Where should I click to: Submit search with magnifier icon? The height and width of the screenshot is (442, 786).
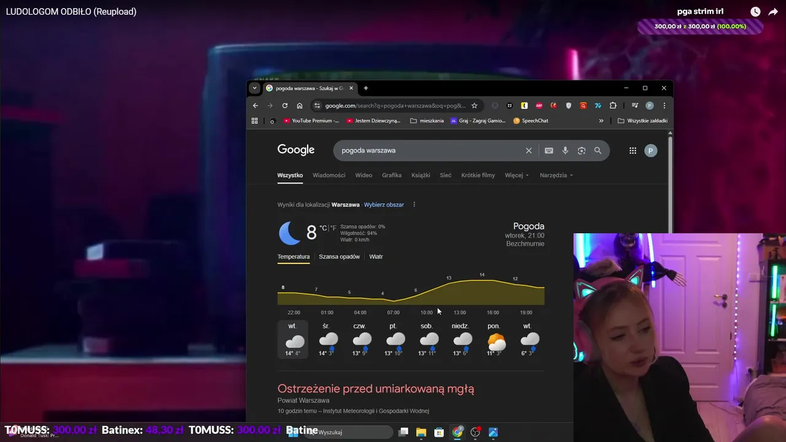tap(597, 150)
